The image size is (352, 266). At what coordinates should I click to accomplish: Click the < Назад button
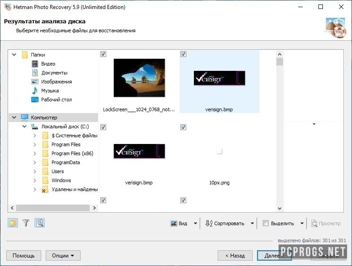click(x=235, y=256)
